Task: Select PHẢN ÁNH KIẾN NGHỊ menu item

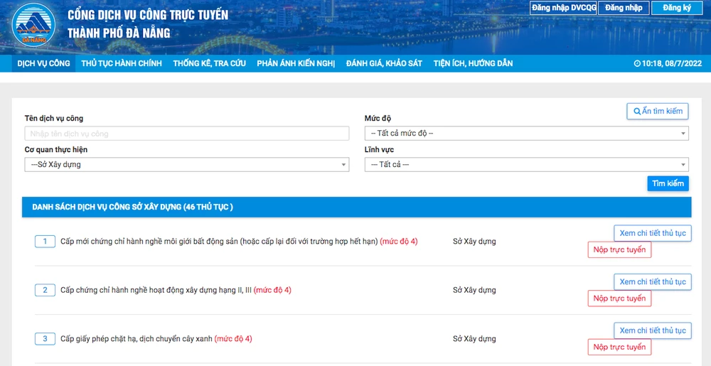Action: (x=296, y=63)
